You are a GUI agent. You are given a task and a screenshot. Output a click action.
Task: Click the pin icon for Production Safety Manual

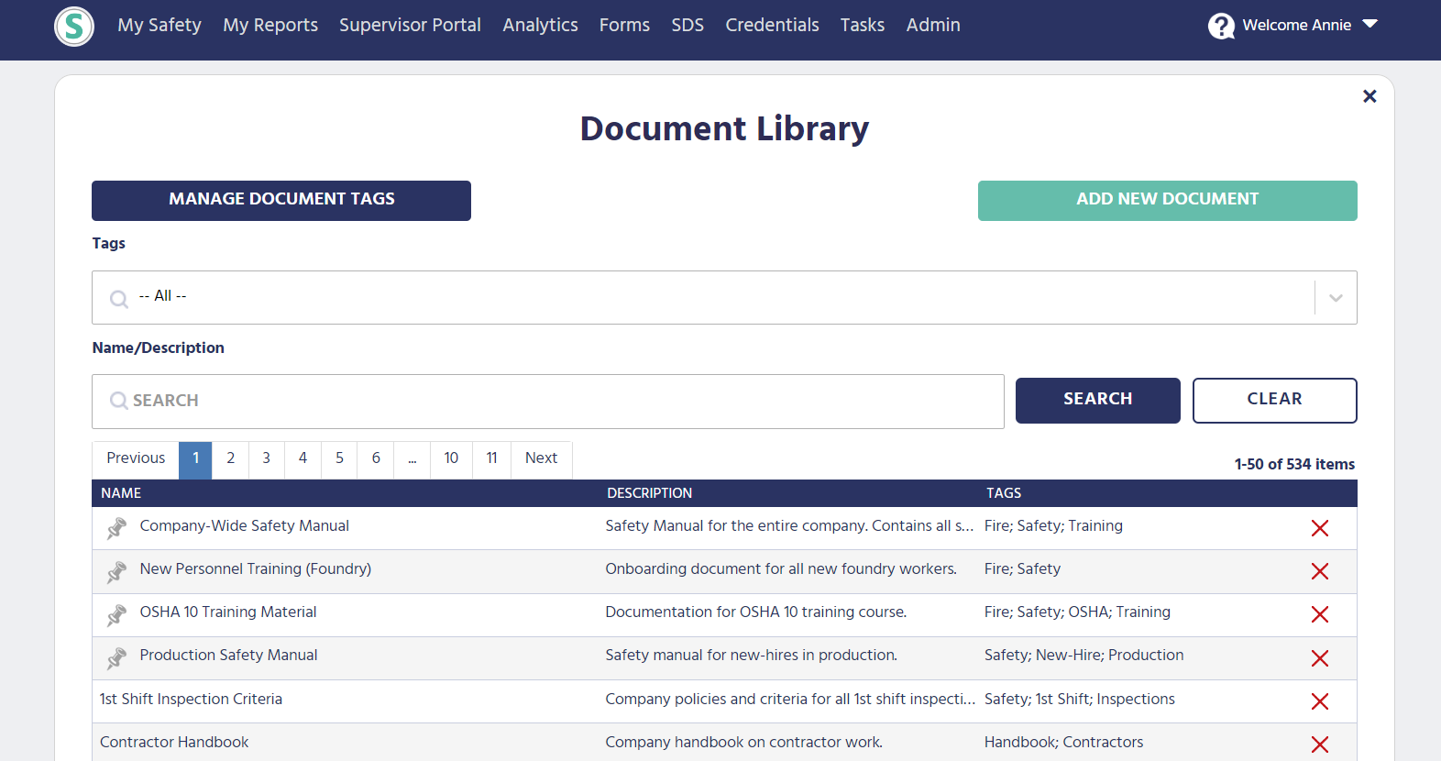116,657
